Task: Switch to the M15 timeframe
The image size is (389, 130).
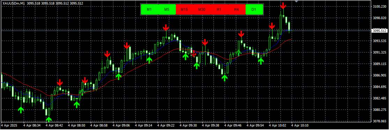Action: (x=184, y=10)
